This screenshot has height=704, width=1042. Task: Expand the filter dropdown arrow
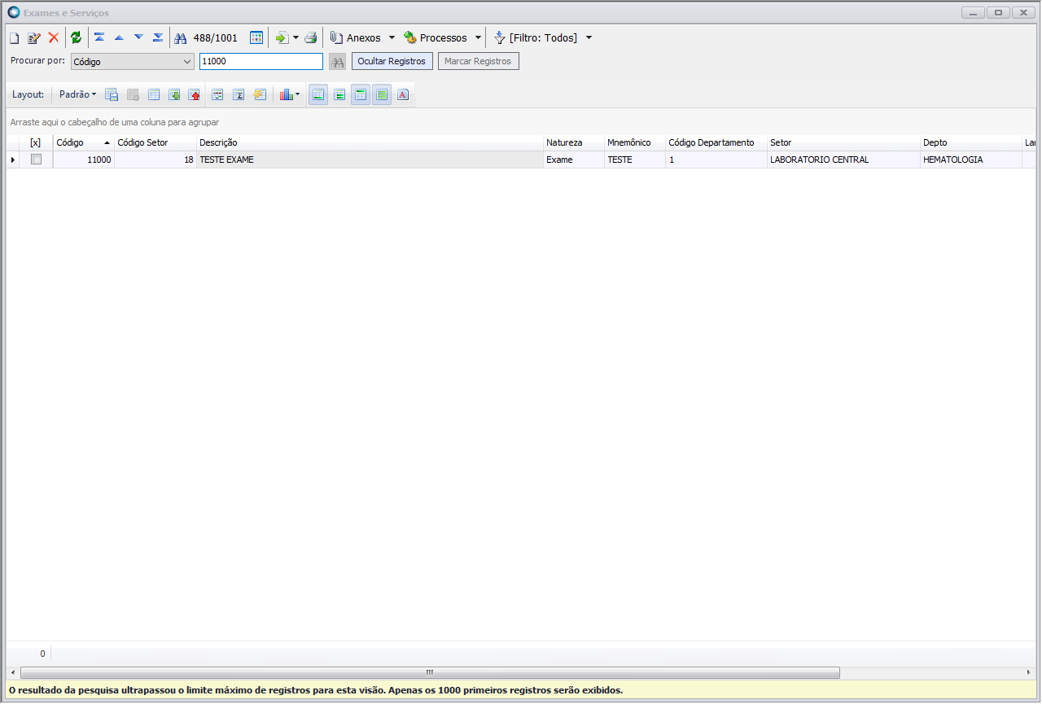pyautogui.click(x=589, y=38)
